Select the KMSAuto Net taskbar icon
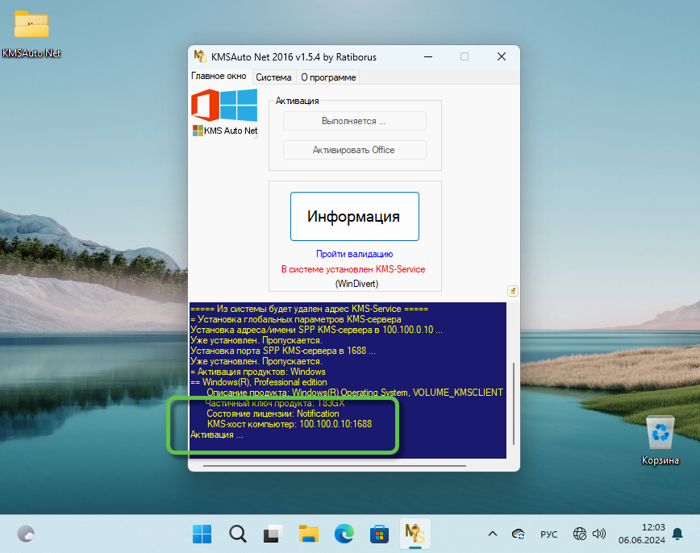Viewport: 700px width, 553px height. coord(415,534)
